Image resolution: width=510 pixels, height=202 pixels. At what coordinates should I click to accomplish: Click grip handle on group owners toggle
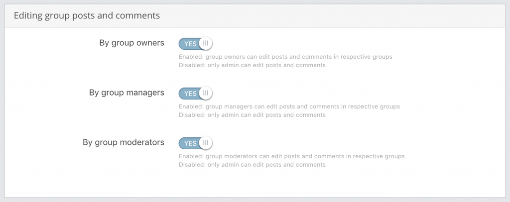tap(206, 43)
